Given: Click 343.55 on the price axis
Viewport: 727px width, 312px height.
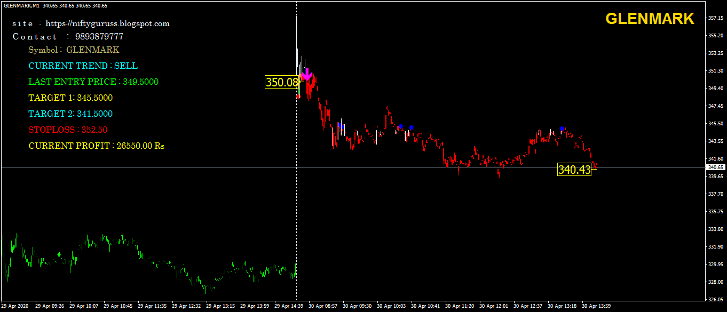Looking at the screenshot, I should click(x=715, y=141).
